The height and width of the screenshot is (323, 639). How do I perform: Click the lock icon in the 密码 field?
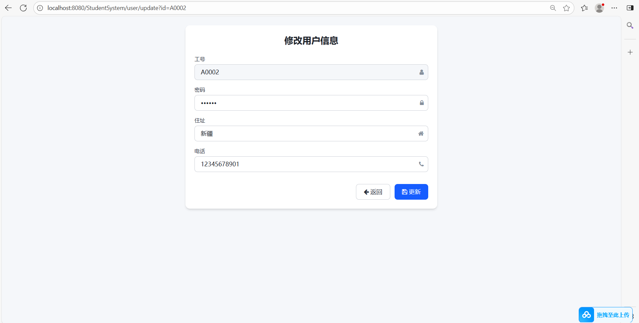421,103
